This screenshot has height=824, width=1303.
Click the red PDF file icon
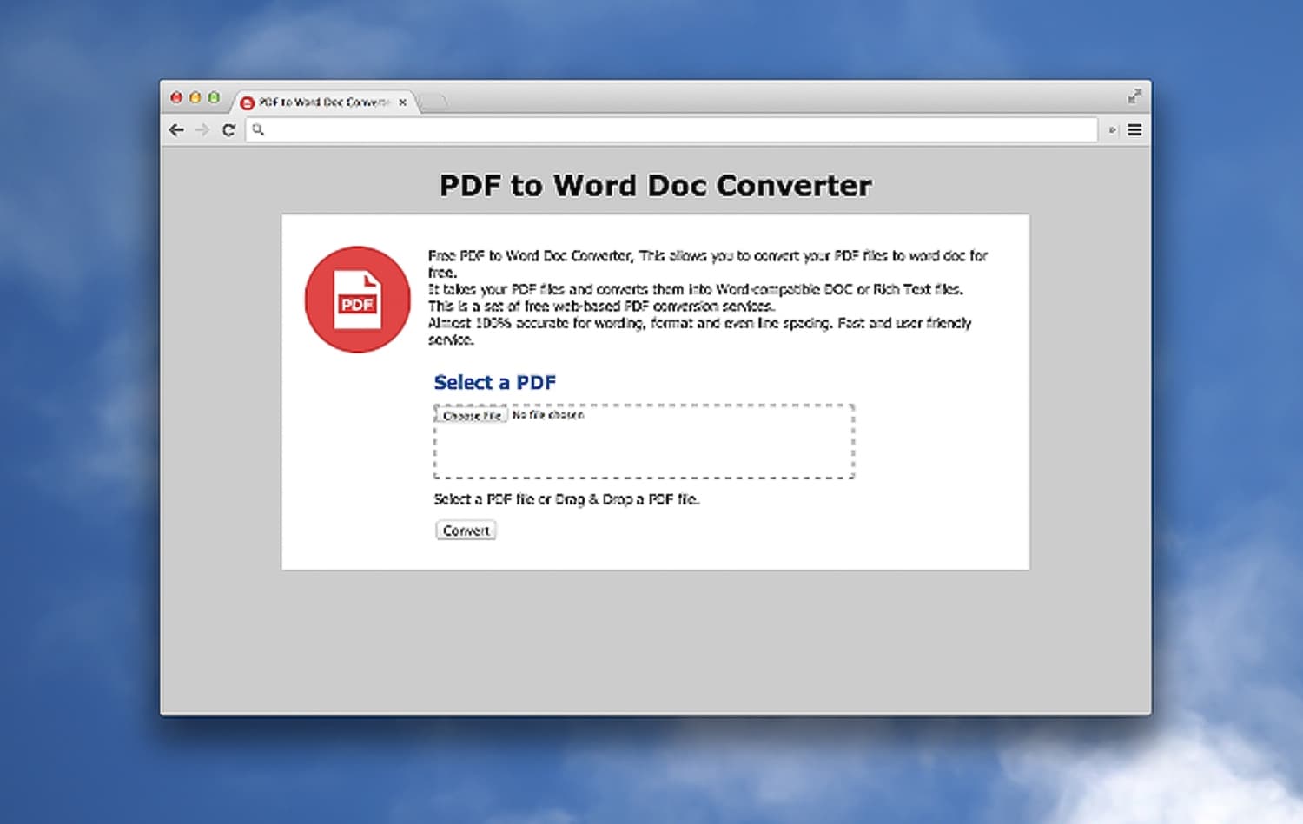357,300
